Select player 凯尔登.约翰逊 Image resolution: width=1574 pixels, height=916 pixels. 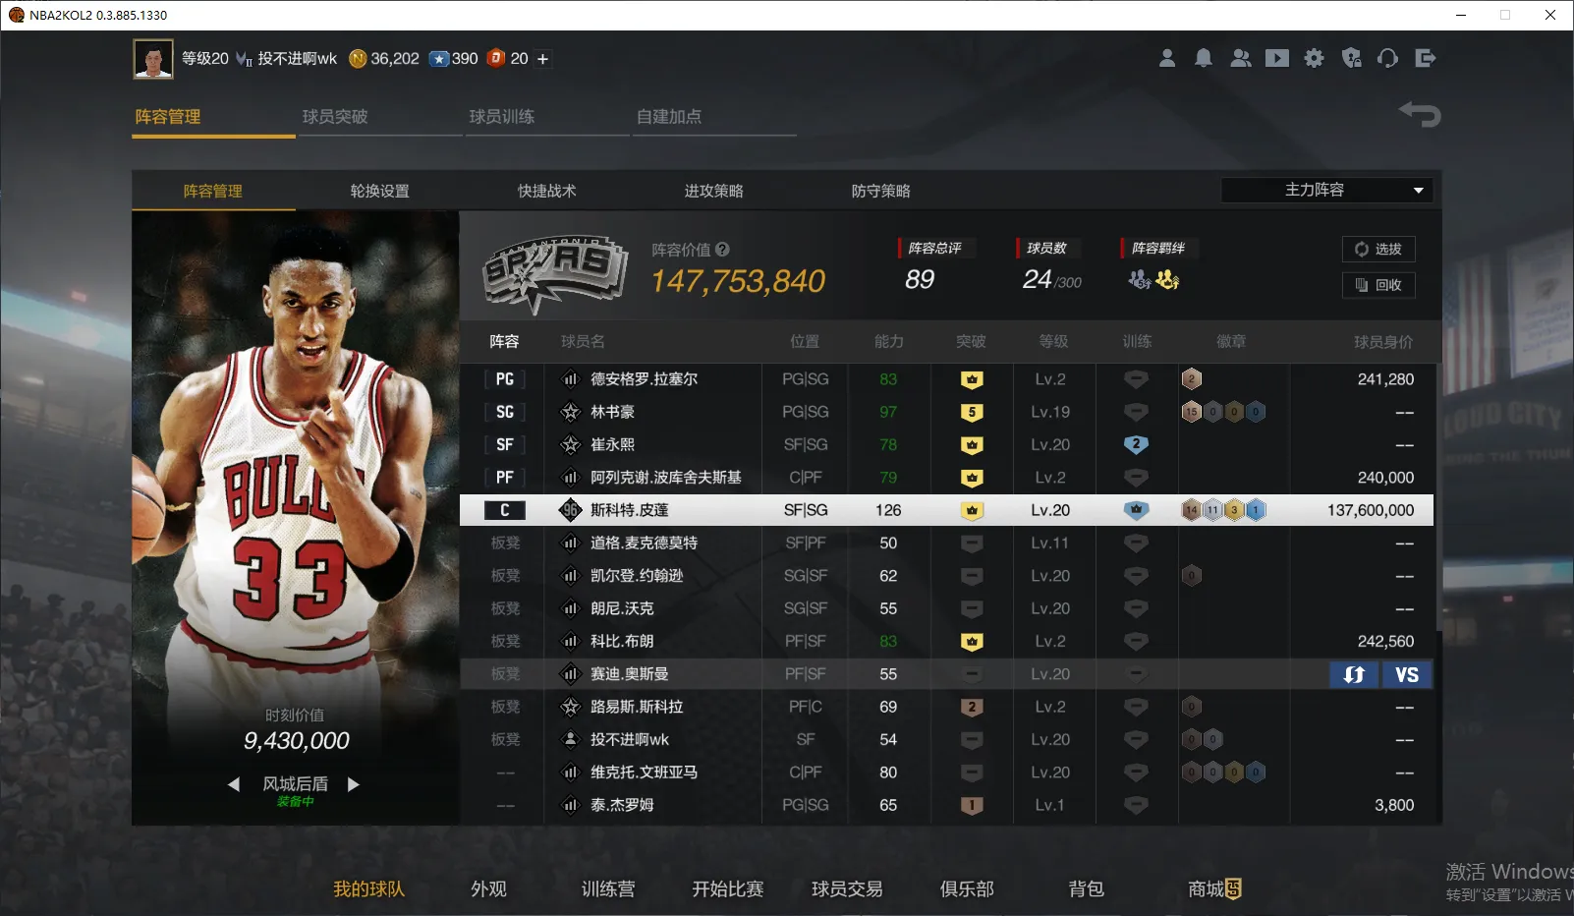coord(637,576)
